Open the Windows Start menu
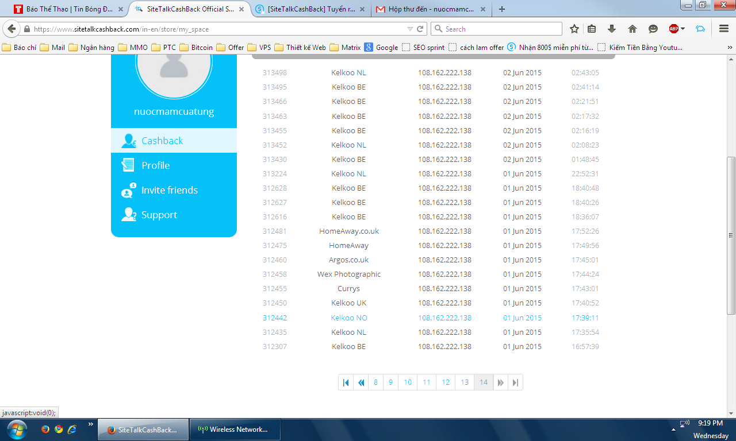 17,430
